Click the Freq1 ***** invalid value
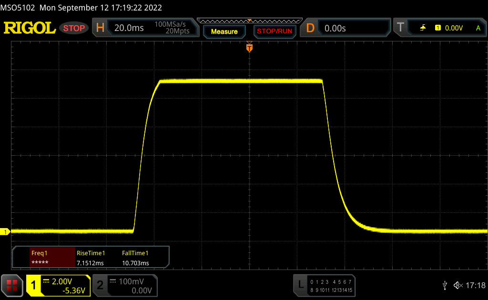 point(40,263)
